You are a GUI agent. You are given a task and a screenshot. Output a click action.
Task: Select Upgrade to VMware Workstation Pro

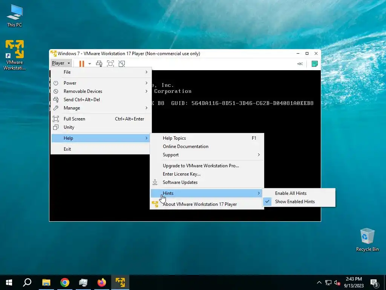coord(207,166)
